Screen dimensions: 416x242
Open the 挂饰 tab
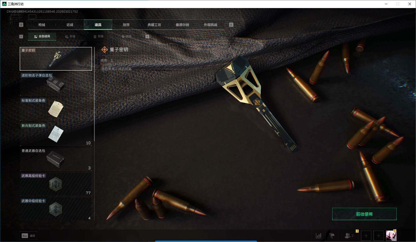[126, 25]
